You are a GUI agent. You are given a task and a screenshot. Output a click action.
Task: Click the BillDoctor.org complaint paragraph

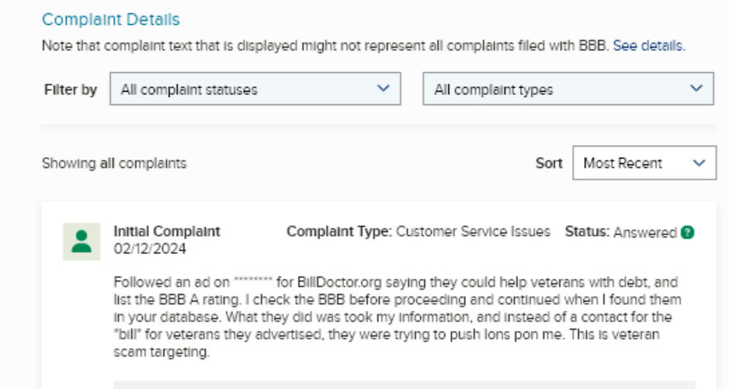tap(398, 315)
